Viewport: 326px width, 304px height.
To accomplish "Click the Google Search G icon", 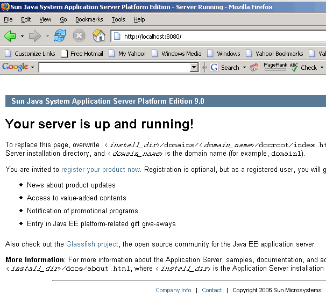I will tap(214, 68).
